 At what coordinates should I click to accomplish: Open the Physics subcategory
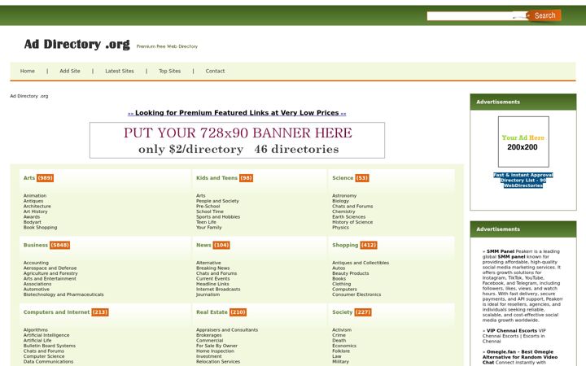point(340,227)
